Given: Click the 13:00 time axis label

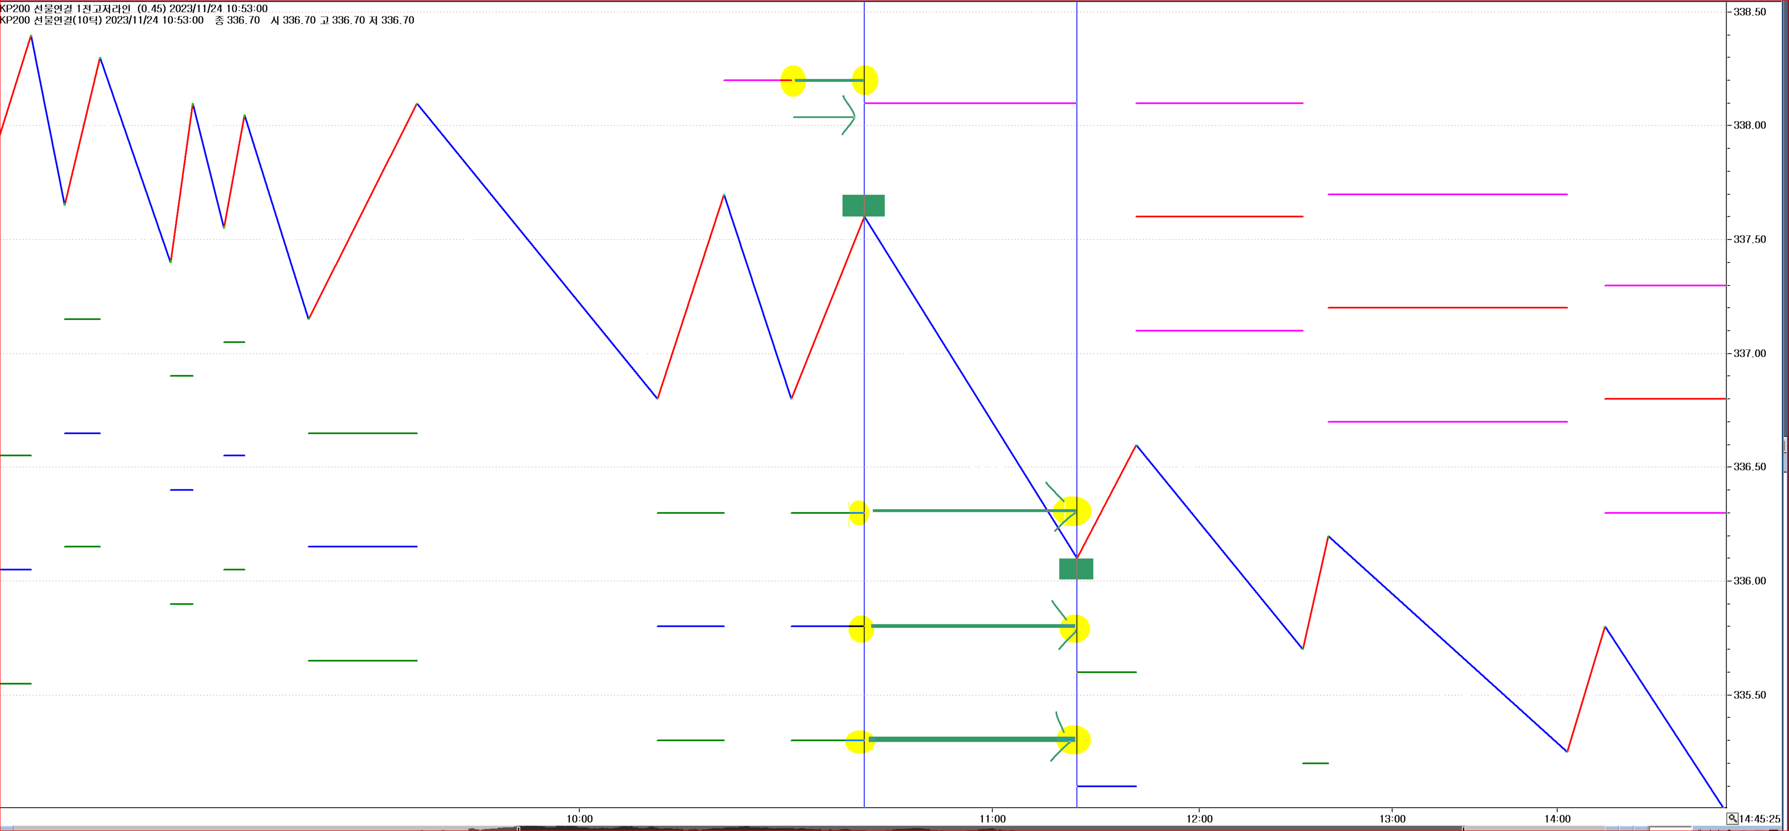Looking at the screenshot, I should (1393, 818).
